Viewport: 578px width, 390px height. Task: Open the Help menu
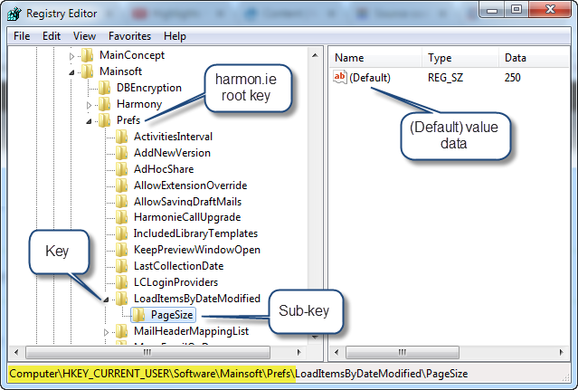(x=175, y=36)
